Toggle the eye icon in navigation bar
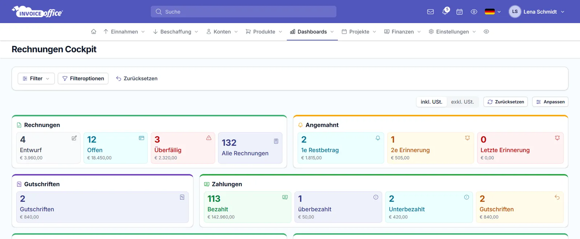580x239 pixels. (486, 32)
